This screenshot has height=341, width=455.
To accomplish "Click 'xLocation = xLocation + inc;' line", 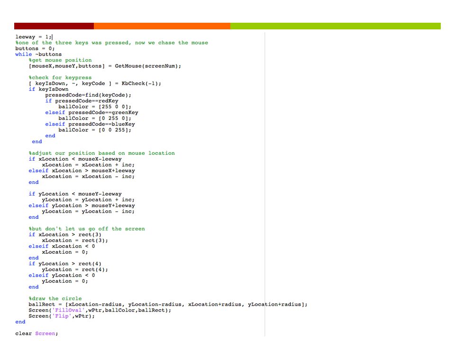I will tap(88, 165).
